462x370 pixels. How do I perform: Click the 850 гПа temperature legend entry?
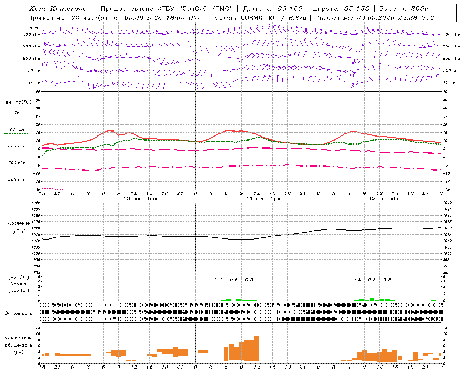pos(17,147)
